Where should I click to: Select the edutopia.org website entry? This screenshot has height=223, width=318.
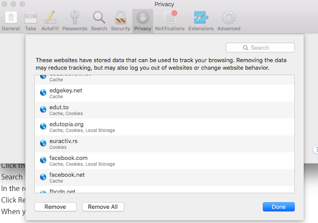tap(165, 127)
